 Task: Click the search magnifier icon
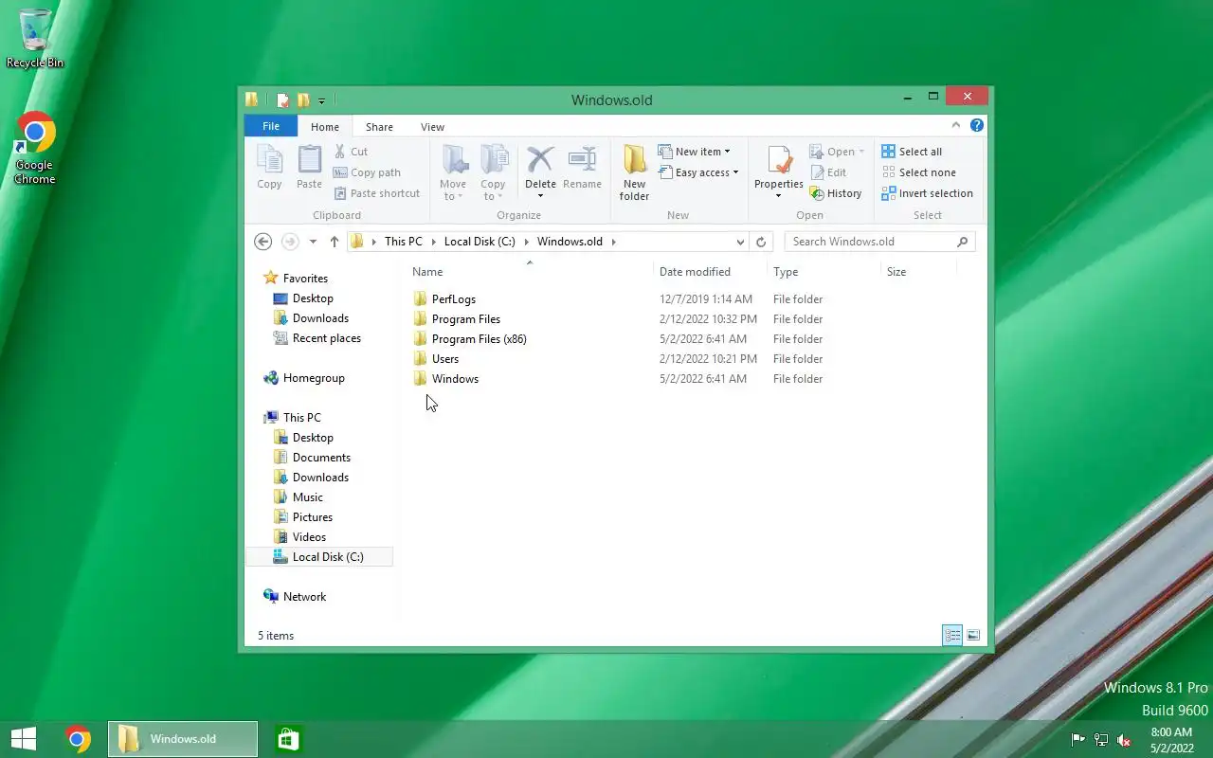962,242
